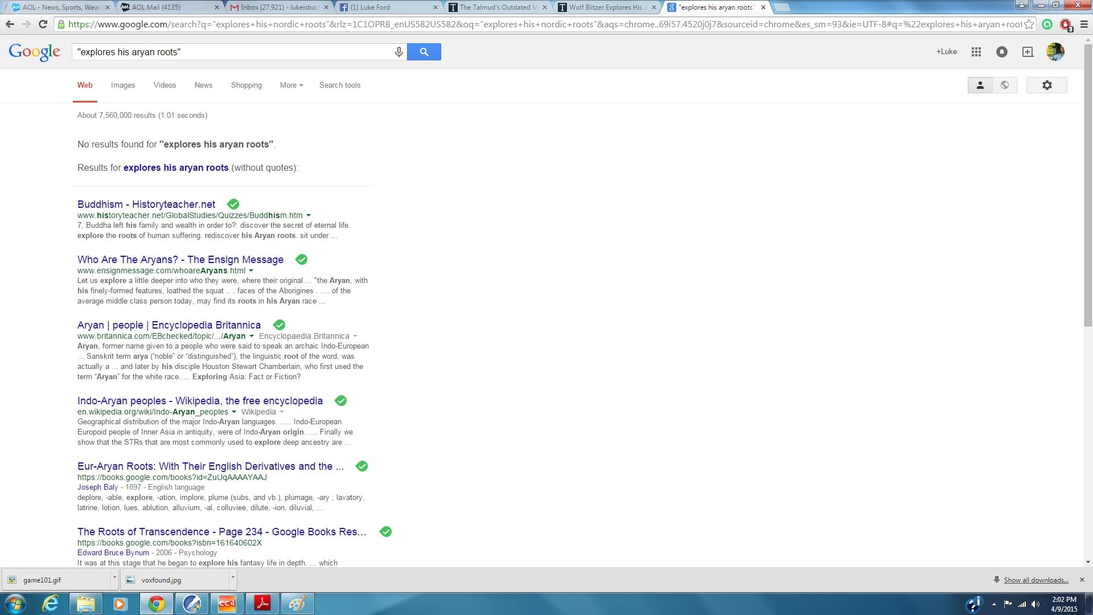Show private results person toggle

980,85
